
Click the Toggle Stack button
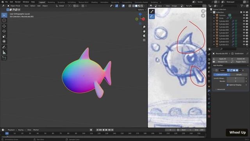239,62
